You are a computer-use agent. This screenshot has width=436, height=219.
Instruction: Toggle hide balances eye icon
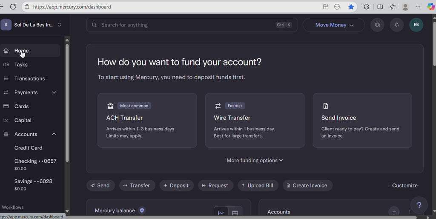(377, 25)
